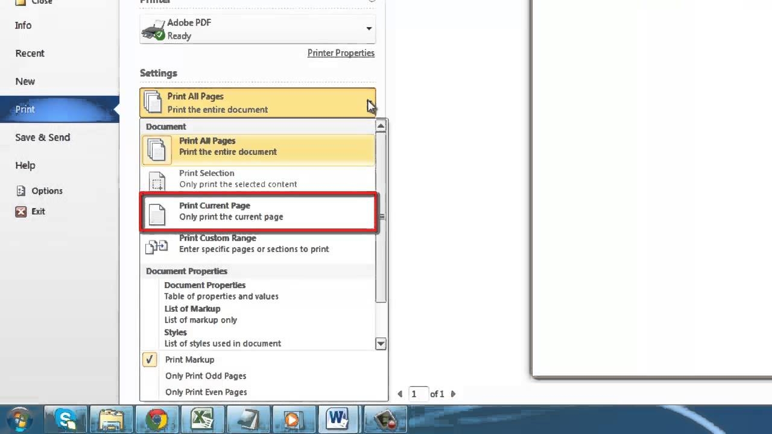Open the Print All Pages settings dropdown
This screenshot has width=772, height=434.
tap(369, 102)
